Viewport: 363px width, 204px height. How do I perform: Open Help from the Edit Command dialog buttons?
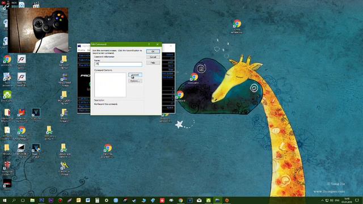153,62
